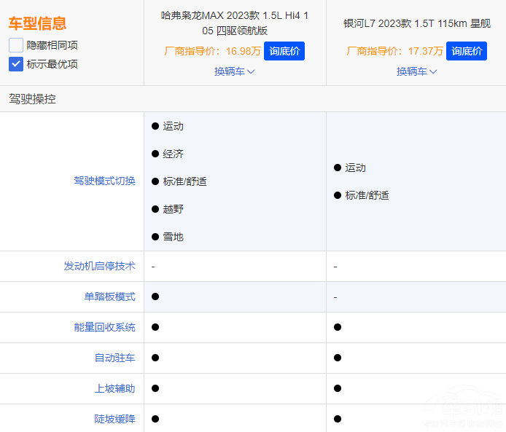Click the 能量回收系统 parameter label

pyautogui.click(x=104, y=328)
